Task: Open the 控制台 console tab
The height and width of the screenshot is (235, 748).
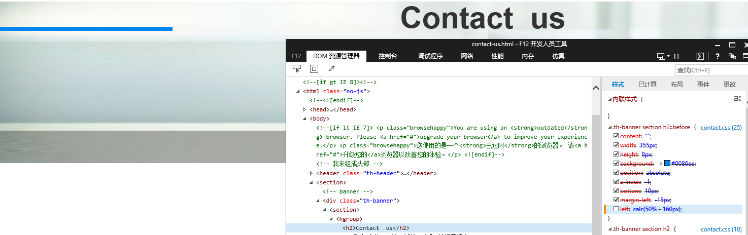Action: (388, 56)
